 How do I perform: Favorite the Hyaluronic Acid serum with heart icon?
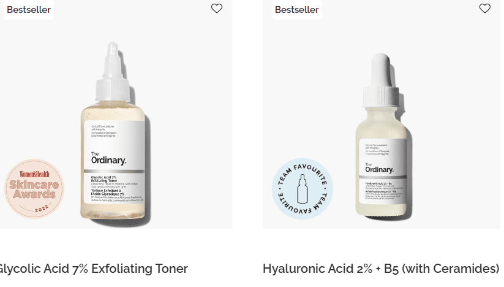point(485,9)
